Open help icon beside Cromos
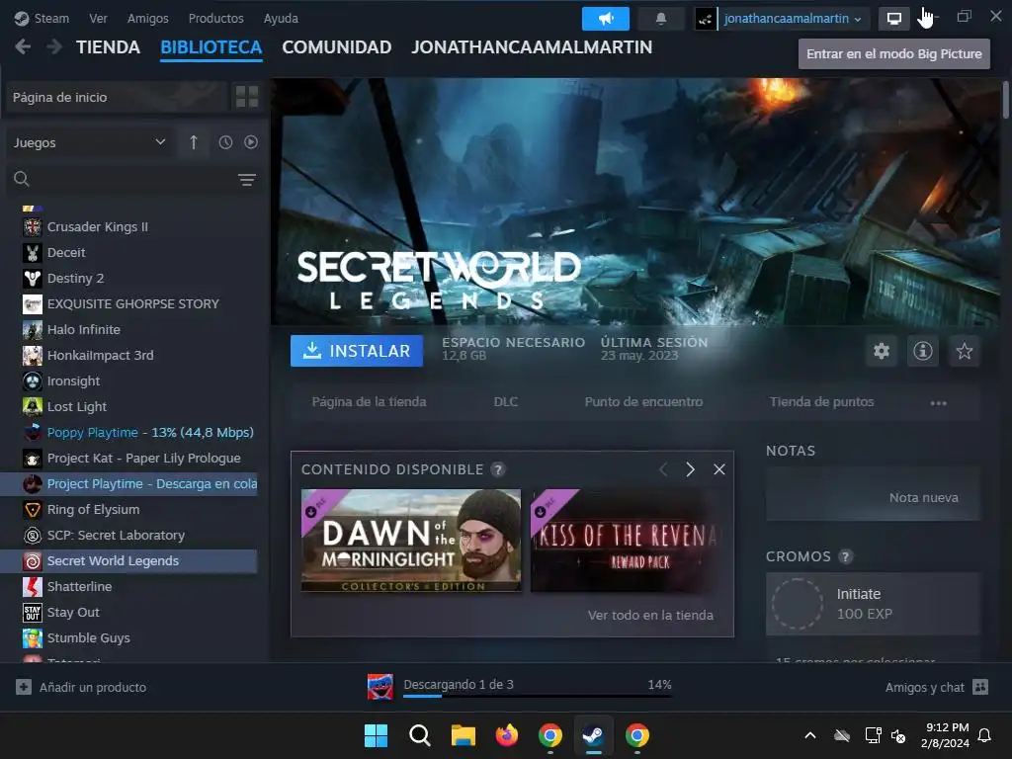 click(x=846, y=556)
